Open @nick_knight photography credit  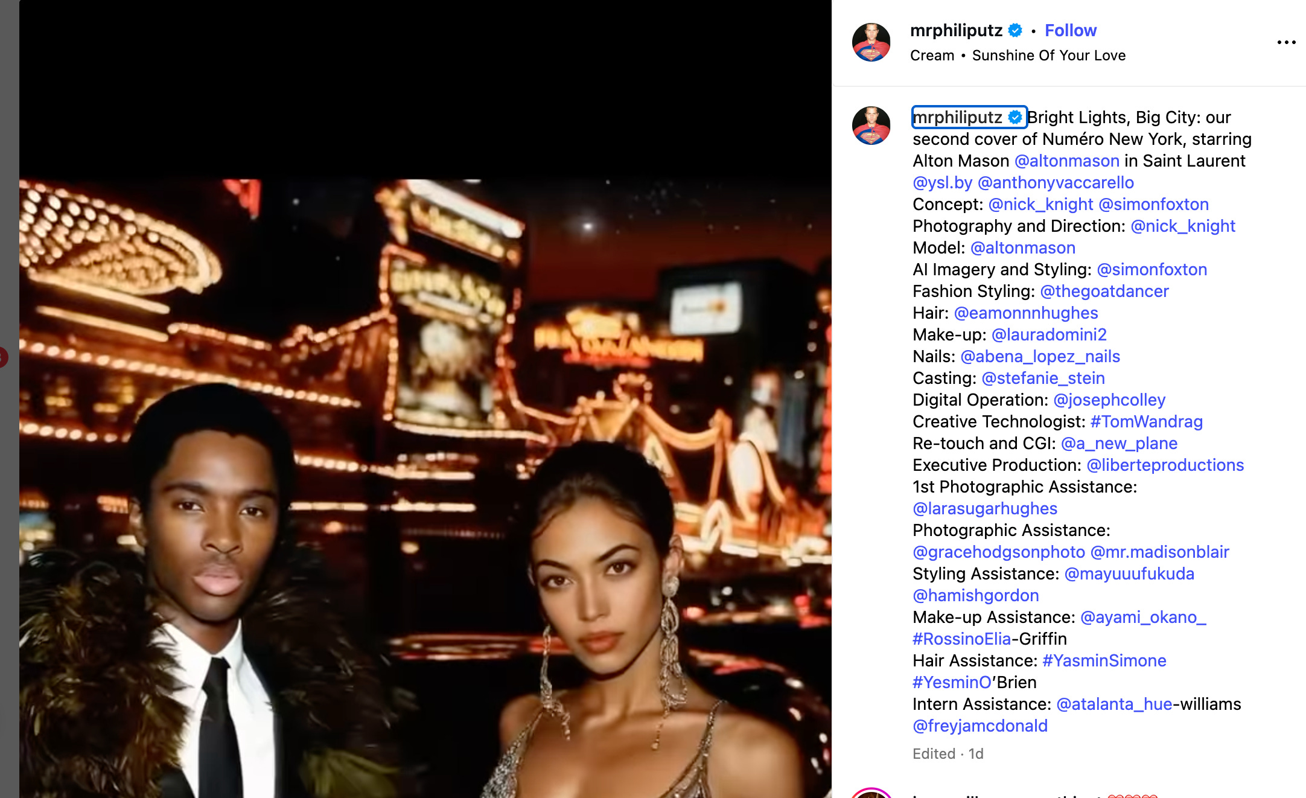(x=1183, y=226)
